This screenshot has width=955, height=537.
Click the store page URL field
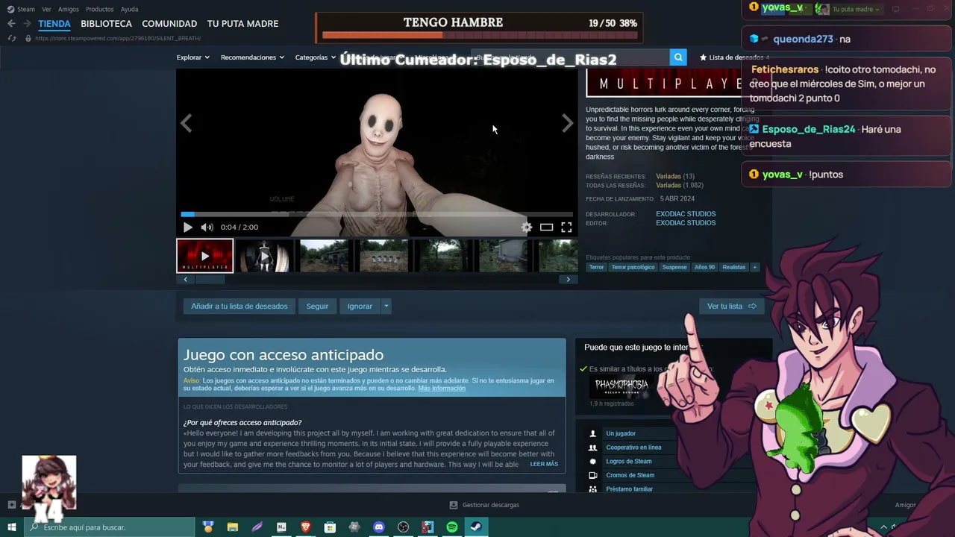pos(118,38)
